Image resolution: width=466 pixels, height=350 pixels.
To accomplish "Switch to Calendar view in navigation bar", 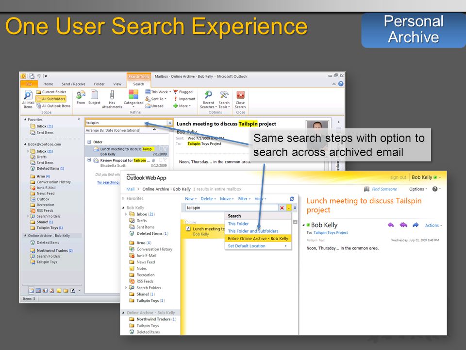I will 38,291.
